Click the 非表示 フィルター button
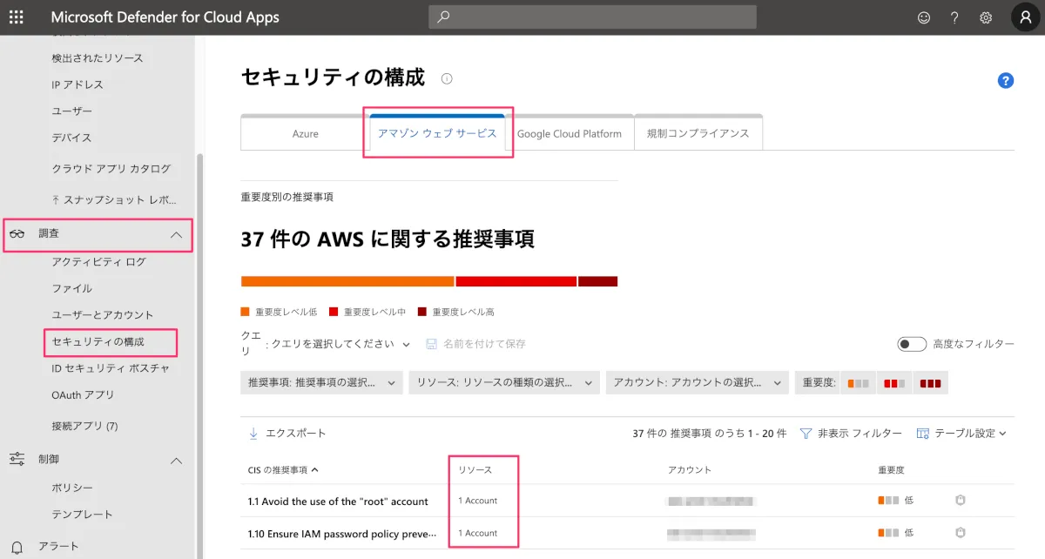 tap(851, 433)
